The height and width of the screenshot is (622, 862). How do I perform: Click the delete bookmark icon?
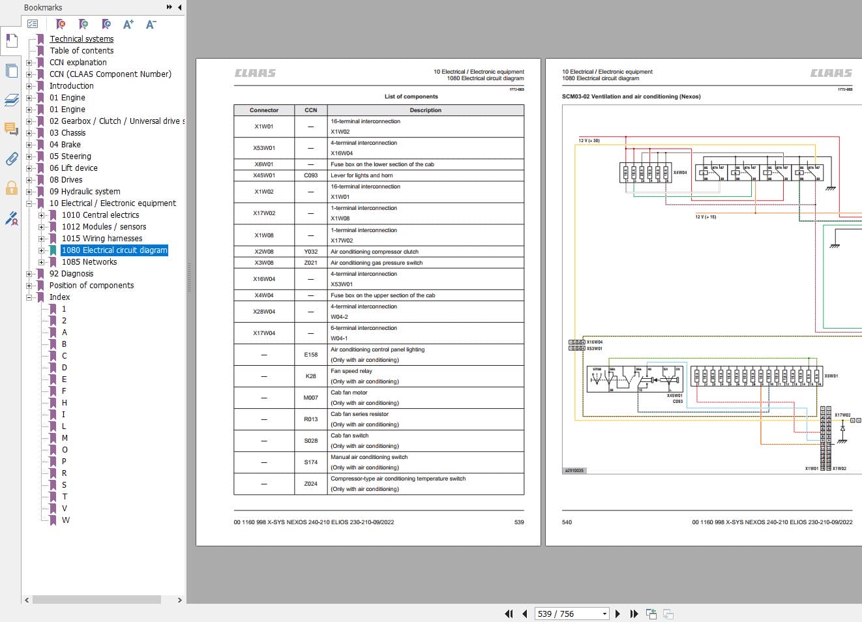(61, 24)
